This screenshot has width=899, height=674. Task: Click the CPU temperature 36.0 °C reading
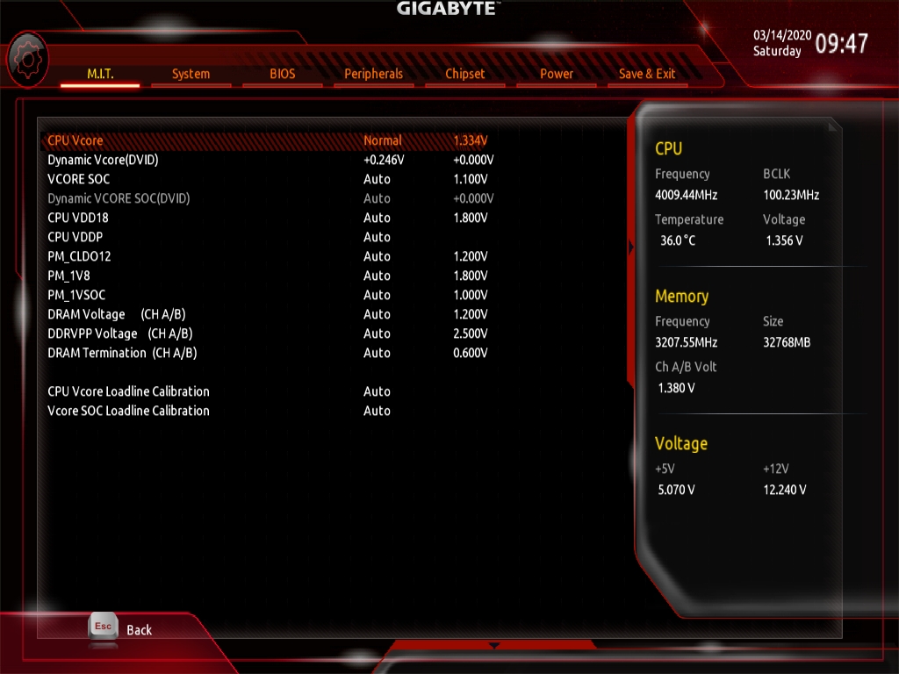click(x=678, y=240)
